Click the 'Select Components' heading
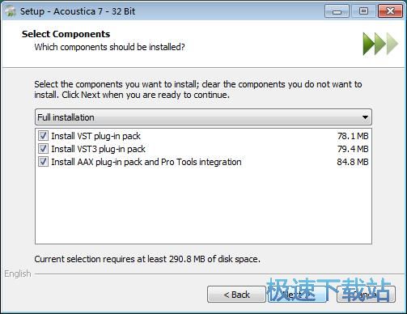Image resolution: width=407 pixels, height=314 pixels. (x=66, y=34)
